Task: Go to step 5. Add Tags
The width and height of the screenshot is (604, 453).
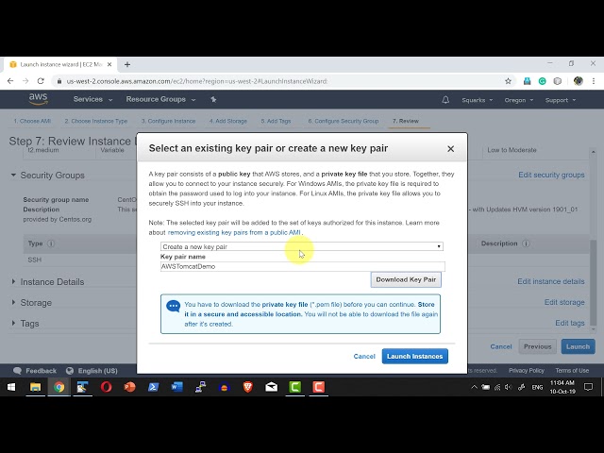Action: 276,121
